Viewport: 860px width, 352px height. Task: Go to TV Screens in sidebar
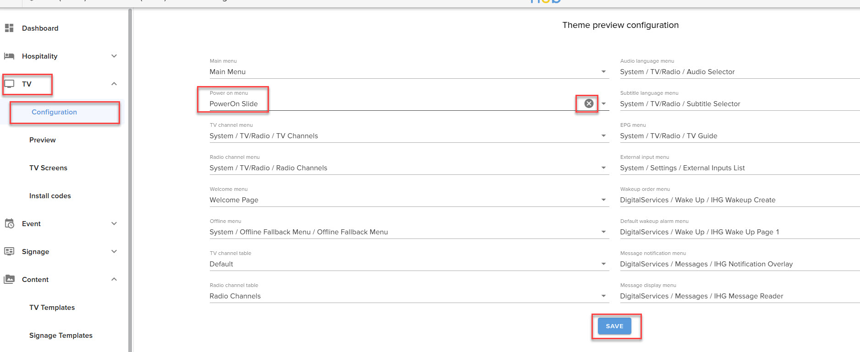coord(48,168)
